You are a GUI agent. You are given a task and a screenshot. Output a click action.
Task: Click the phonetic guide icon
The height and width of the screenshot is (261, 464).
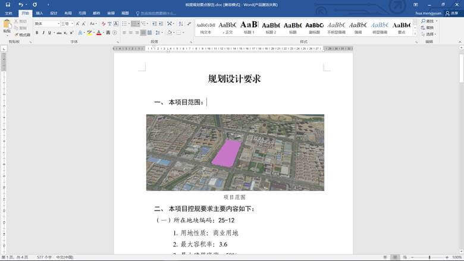pos(109,24)
